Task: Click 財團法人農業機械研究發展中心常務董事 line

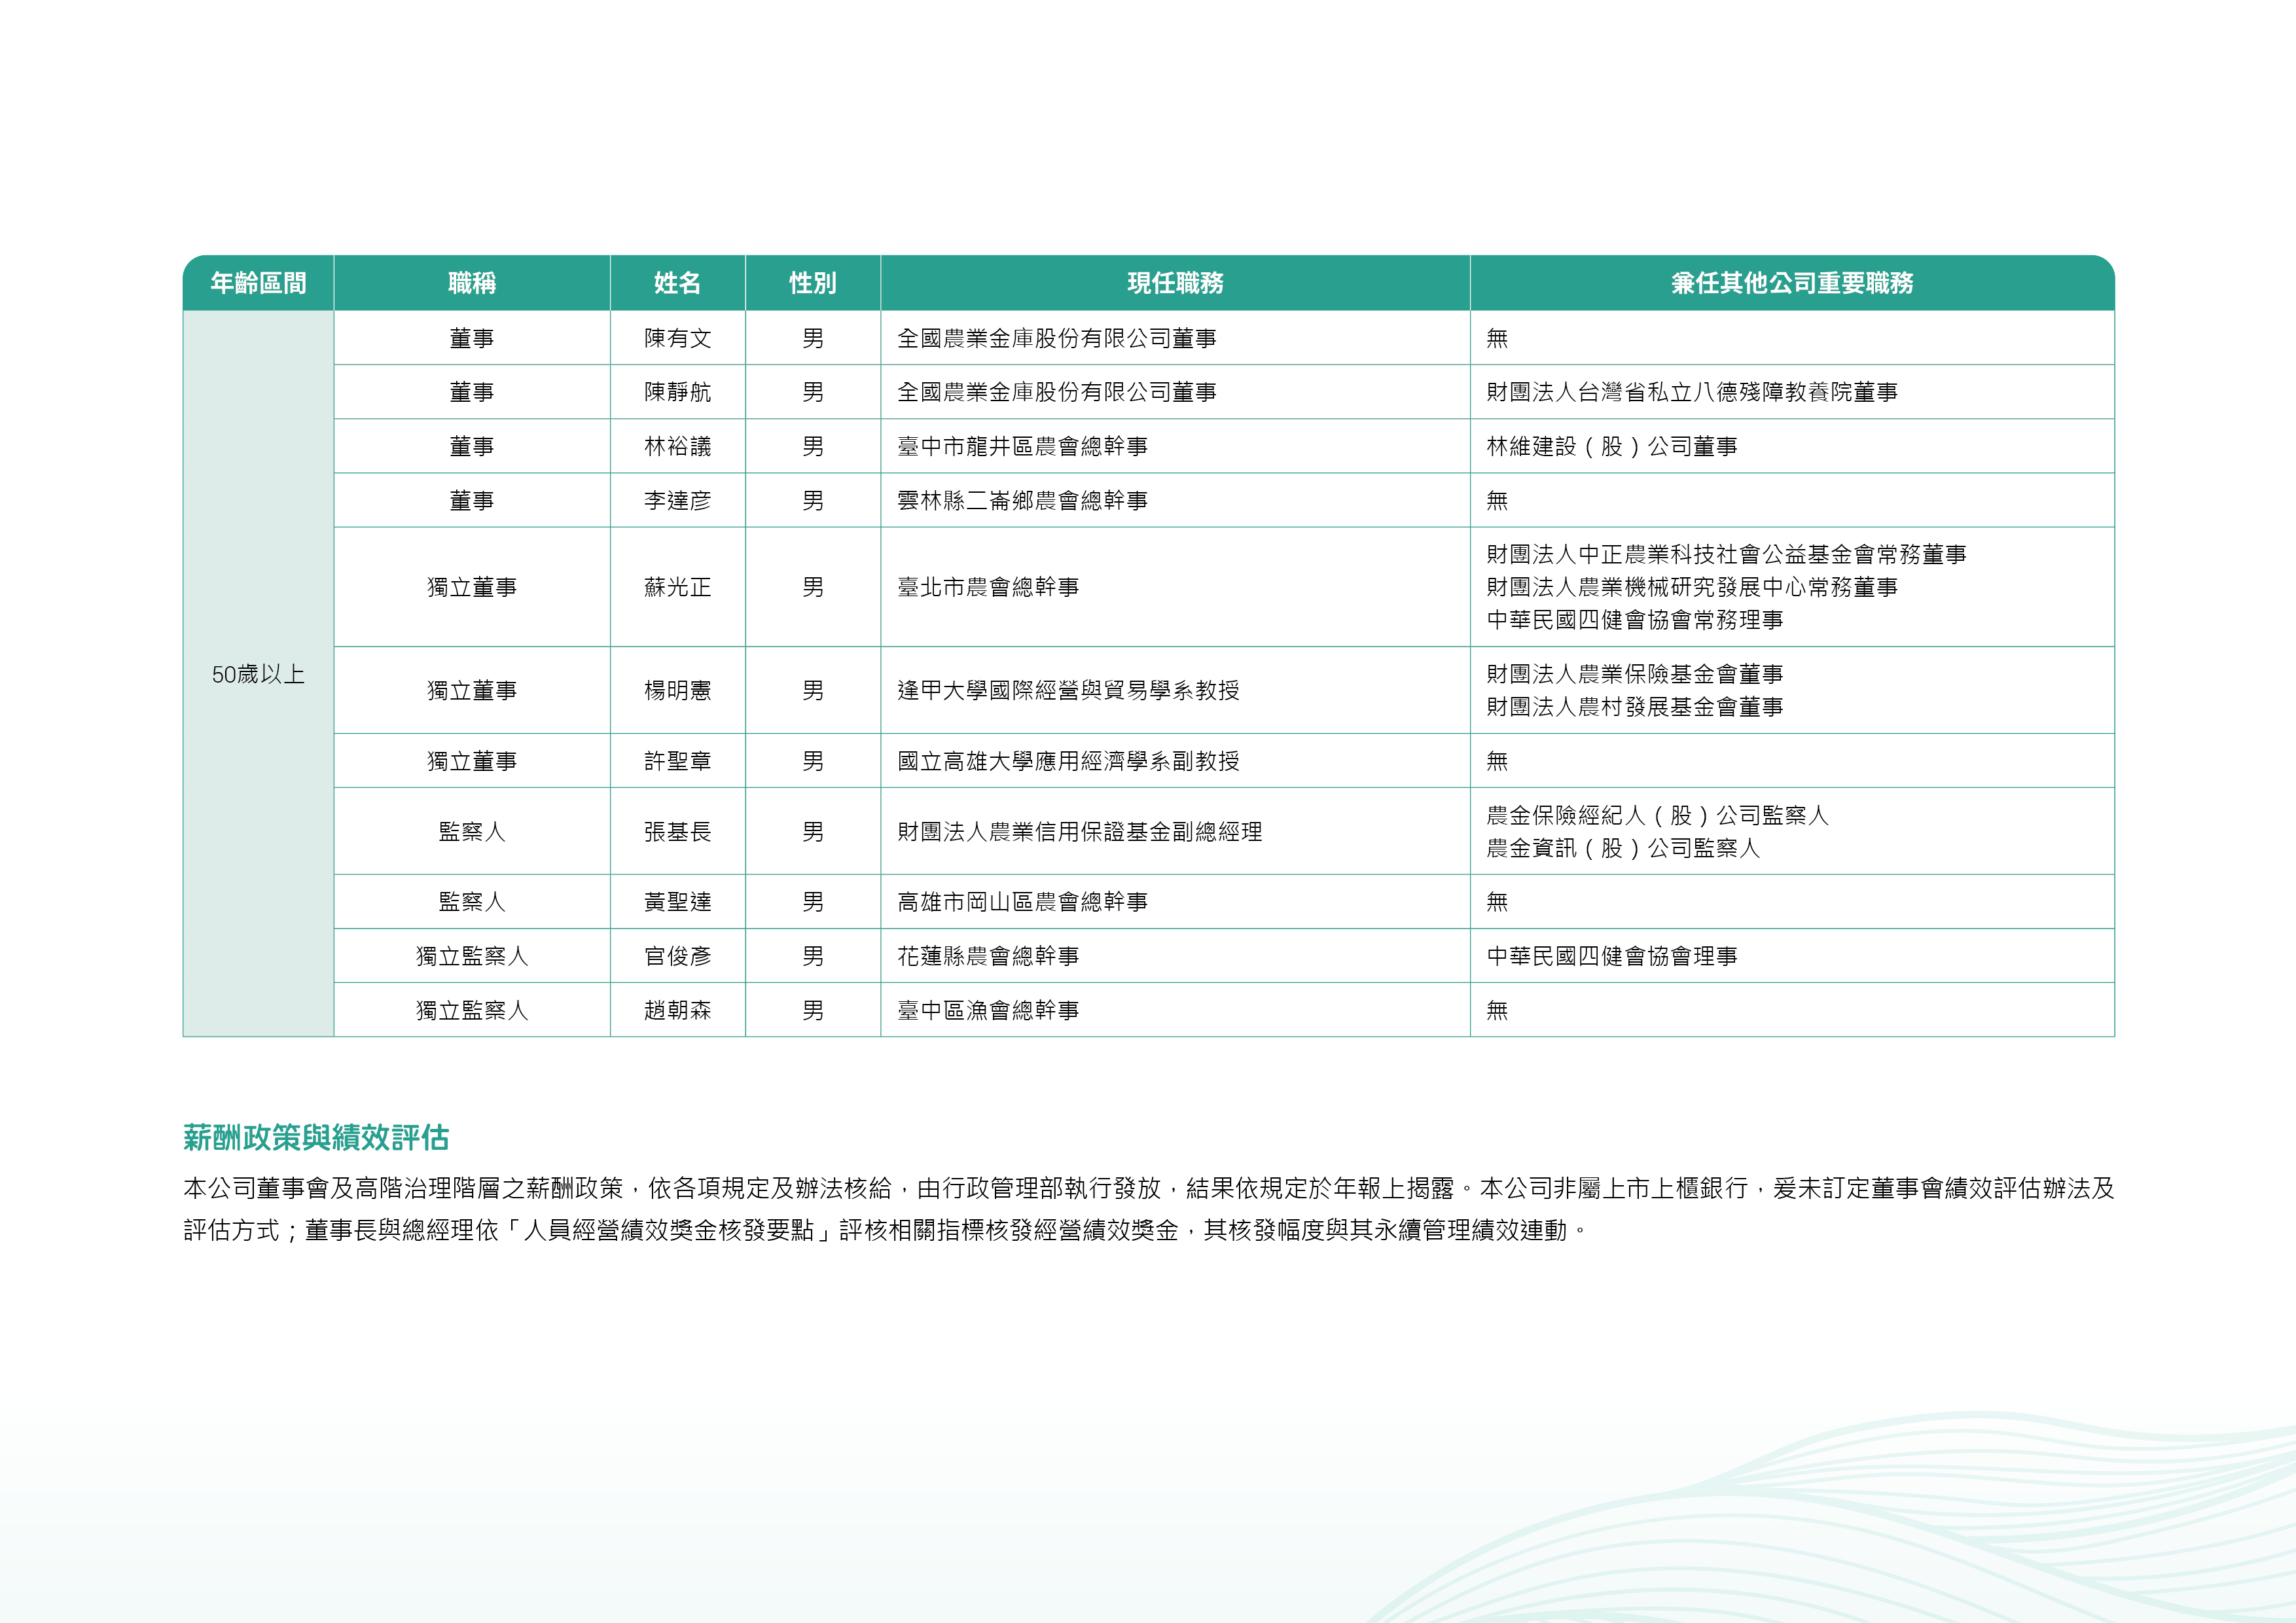Action: 1692,587
